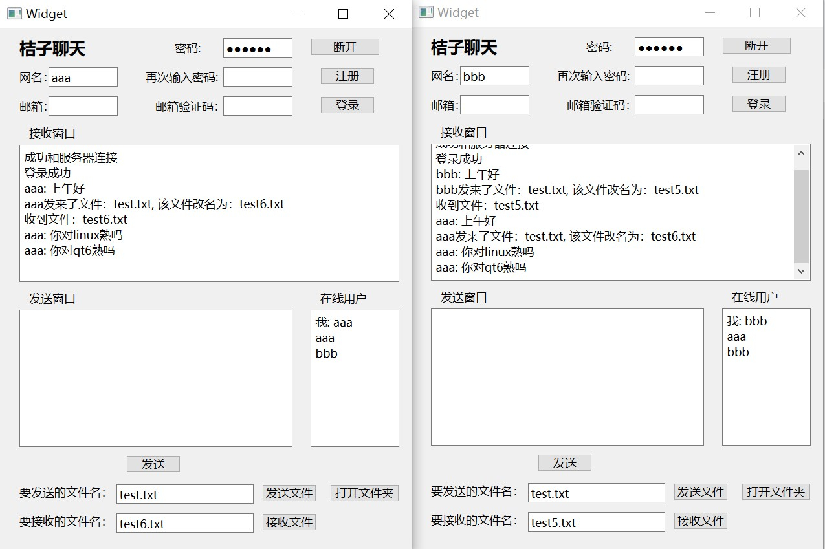Viewport: 825px width, 549px height.
Task: Open 打开文件夹 in the bbb window
Action: tap(775, 491)
